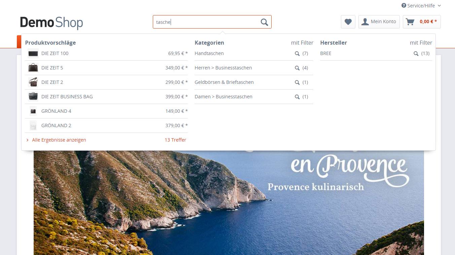Click price 349,00 € of DIE ZEIT 5
Screen dimensions: 455x255
pos(176,68)
